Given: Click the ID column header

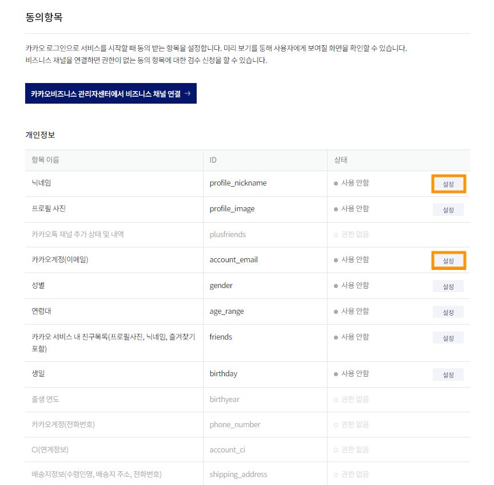Looking at the screenshot, I should 213,160.
